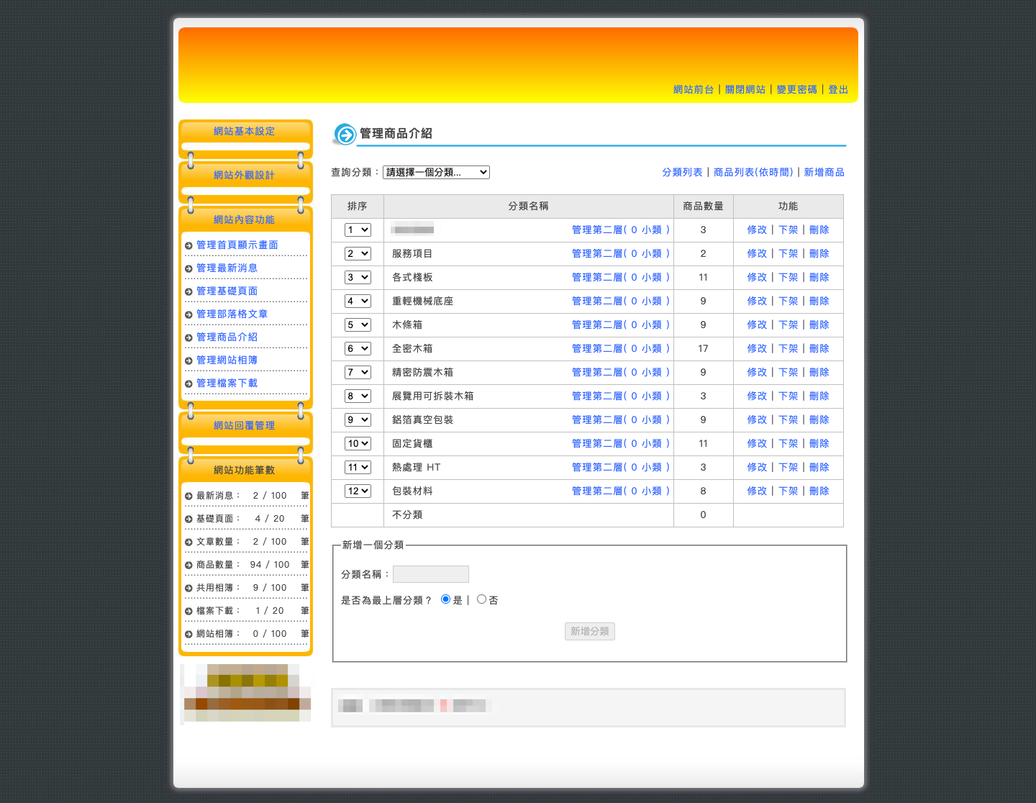Click bullet icon beside 商品數量 count
Screen dimensions: 1036x803
188,566
